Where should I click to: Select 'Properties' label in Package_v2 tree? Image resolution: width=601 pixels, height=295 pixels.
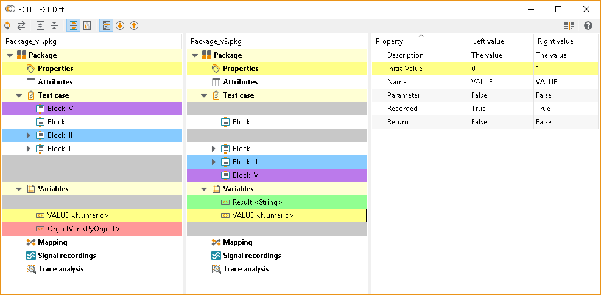(x=241, y=69)
